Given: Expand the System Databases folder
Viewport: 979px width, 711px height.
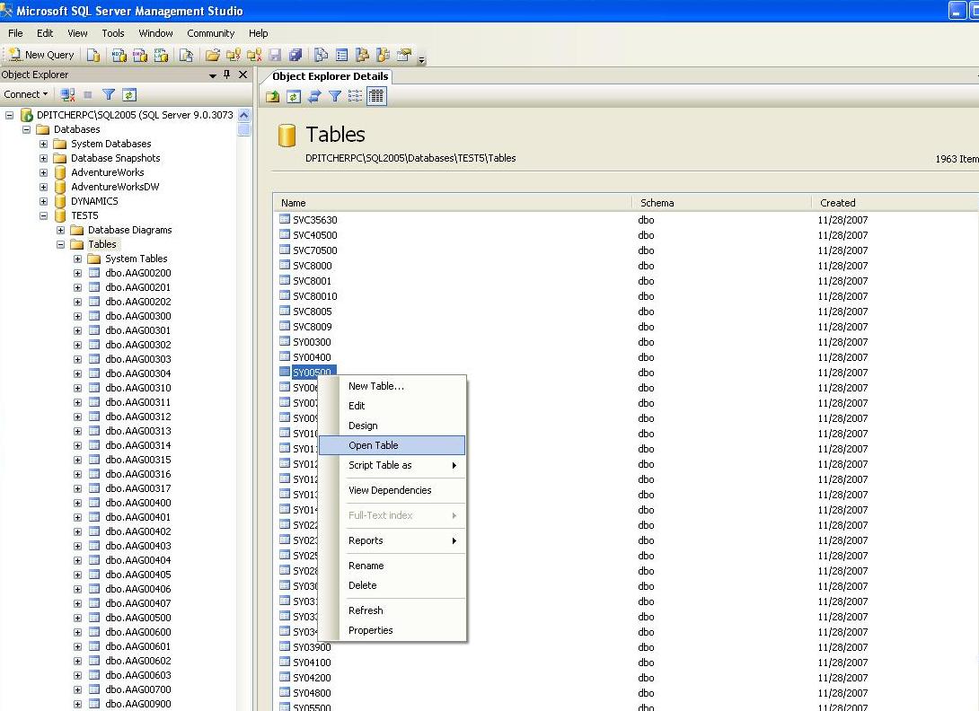Looking at the screenshot, I should pos(44,144).
